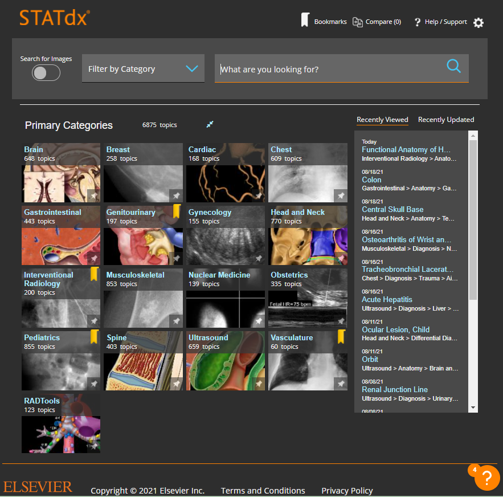Open the Colon recent topic

(x=371, y=180)
